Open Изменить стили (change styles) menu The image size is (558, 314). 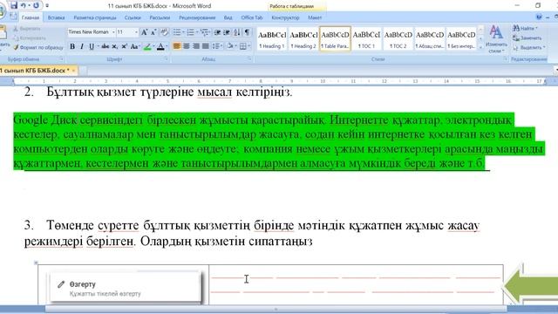click(x=496, y=39)
